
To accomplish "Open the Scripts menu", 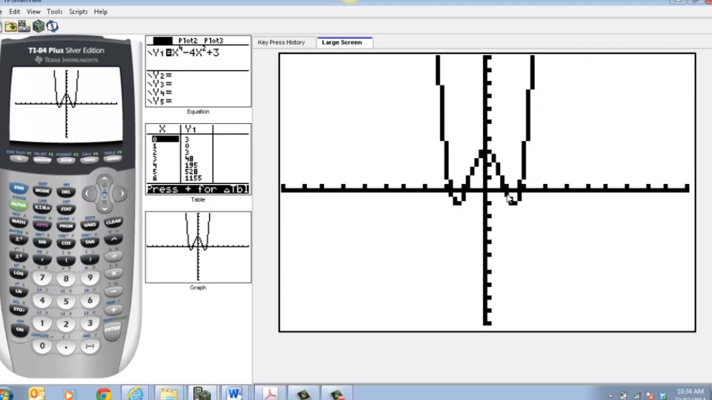I will pyautogui.click(x=78, y=12).
